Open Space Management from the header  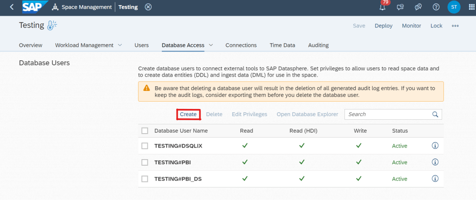pos(82,7)
